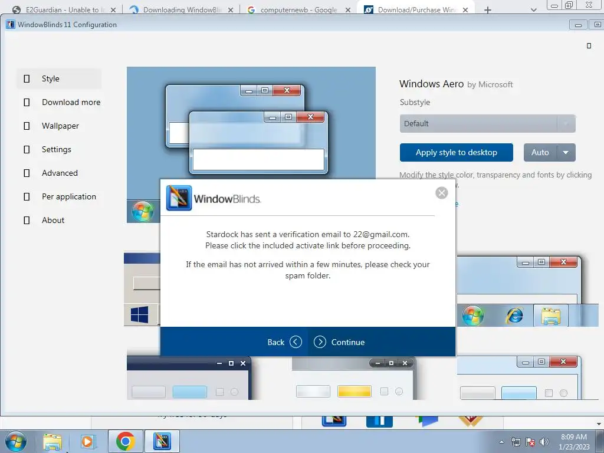
Task: Click the Internet Explorer icon in preview
Action: pos(514,316)
